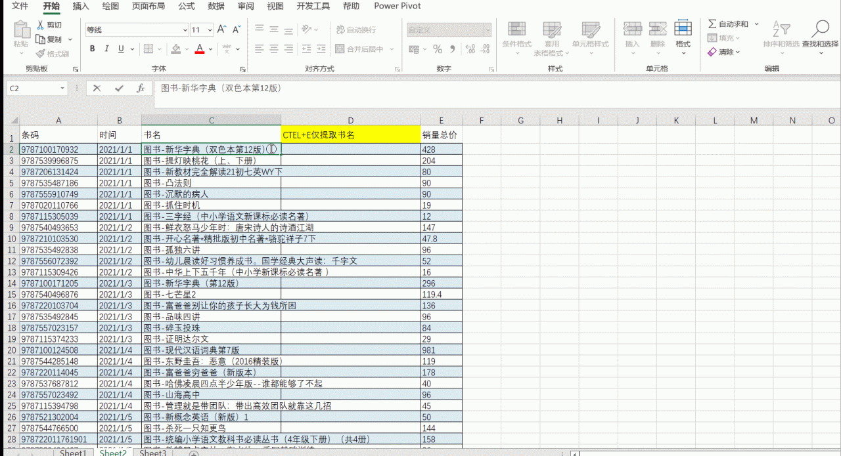Open Find and Select (查找和选择) magnifier
The height and width of the screenshot is (456, 841).
(x=820, y=30)
